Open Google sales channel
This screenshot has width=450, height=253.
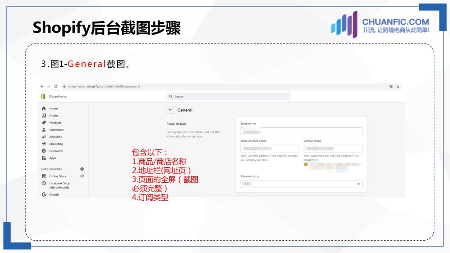pyautogui.click(x=54, y=195)
